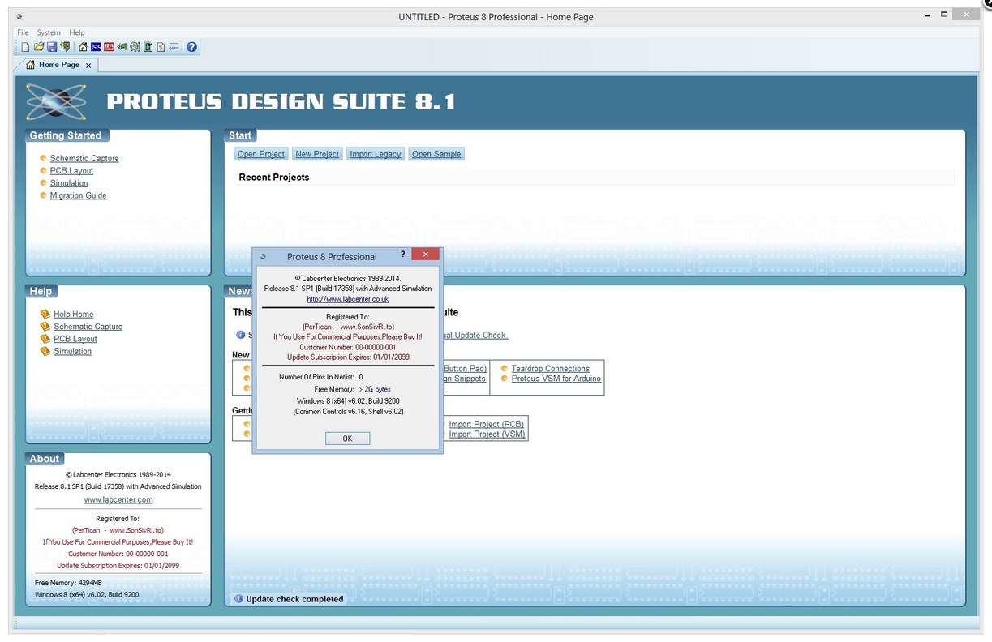Viewport: 992px width, 642px height.
Task: Open Simulation under Getting Started
Action: (69, 183)
